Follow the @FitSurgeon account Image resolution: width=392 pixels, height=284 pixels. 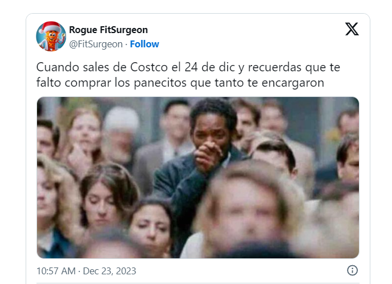[x=144, y=44]
